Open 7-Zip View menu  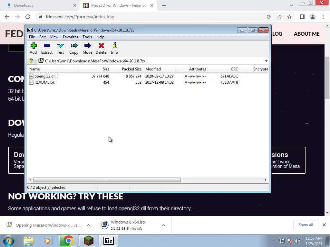(x=54, y=37)
